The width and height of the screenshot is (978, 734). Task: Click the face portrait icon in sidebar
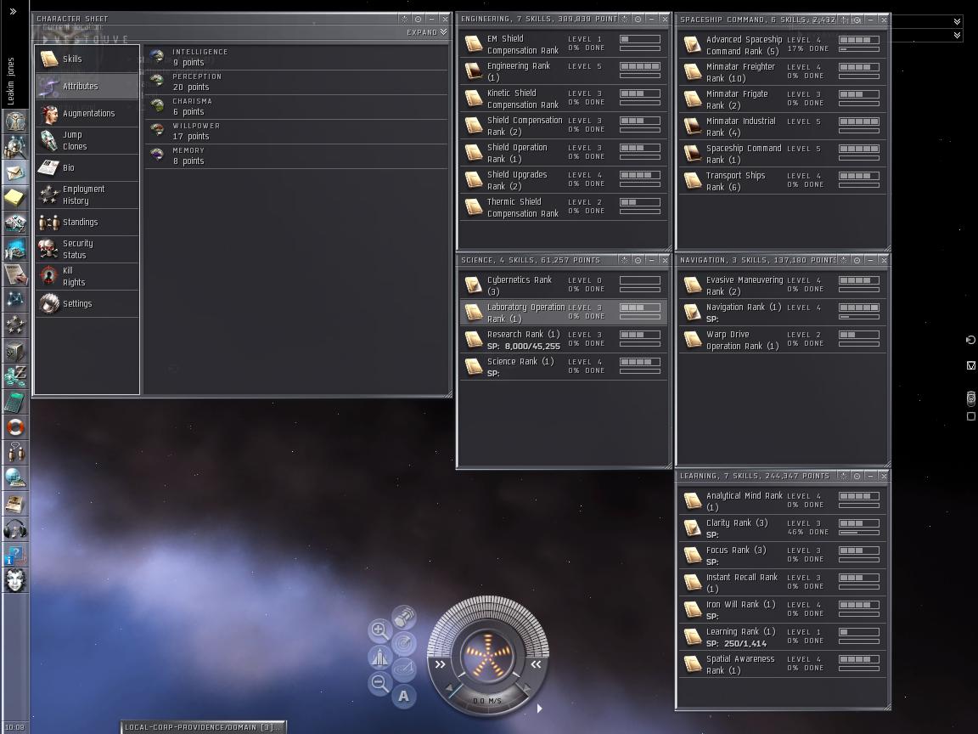point(14,580)
